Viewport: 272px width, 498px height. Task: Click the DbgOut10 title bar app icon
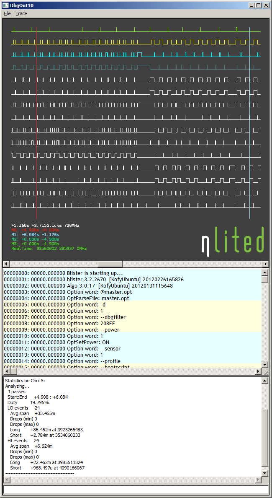click(5, 5)
